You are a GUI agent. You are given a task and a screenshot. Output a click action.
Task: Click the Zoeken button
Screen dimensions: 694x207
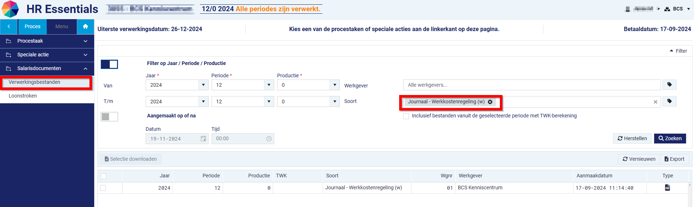click(670, 138)
